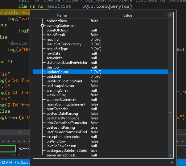Click the resize grip of the debugger popup
The width and height of the screenshot is (186, 166).
click(x=172, y=163)
